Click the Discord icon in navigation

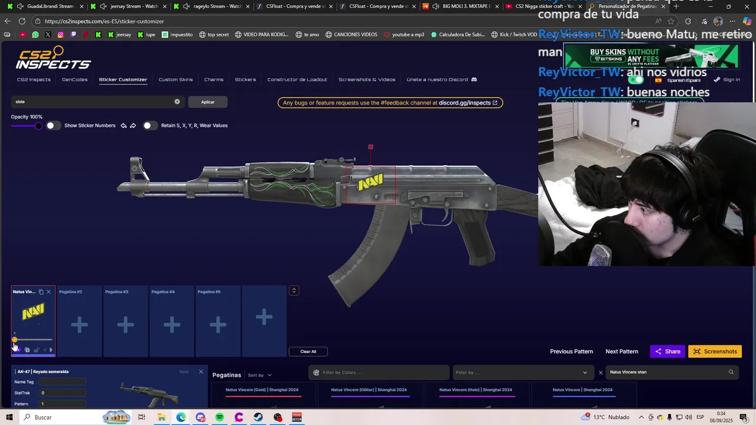coord(474,80)
